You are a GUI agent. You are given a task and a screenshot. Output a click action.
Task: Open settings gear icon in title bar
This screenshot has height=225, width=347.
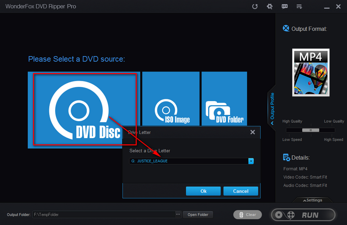tap(270, 7)
